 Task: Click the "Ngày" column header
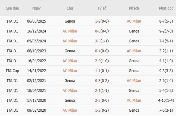[x=37, y=8]
